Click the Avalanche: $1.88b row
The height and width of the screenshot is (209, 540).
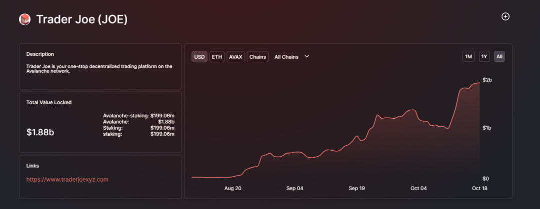point(138,122)
